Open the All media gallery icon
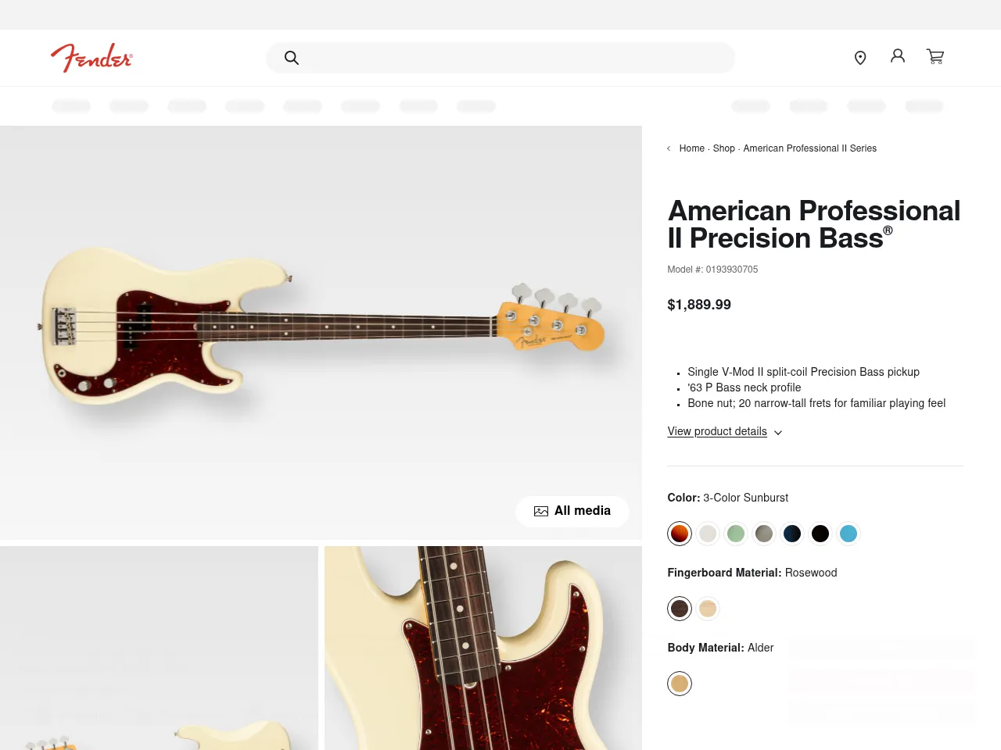The width and height of the screenshot is (1001, 750). pyautogui.click(x=540, y=511)
